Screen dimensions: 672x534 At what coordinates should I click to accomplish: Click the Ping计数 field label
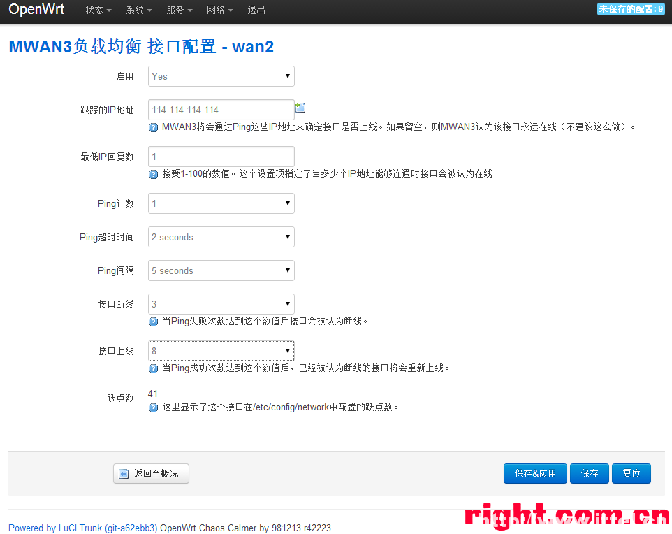[116, 203]
